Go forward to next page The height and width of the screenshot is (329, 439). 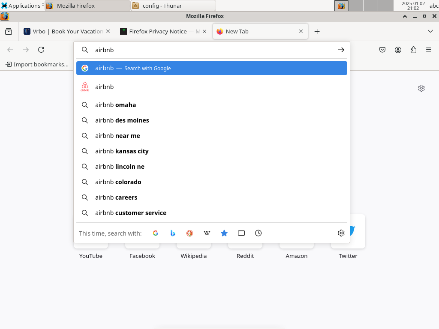pos(26,50)
